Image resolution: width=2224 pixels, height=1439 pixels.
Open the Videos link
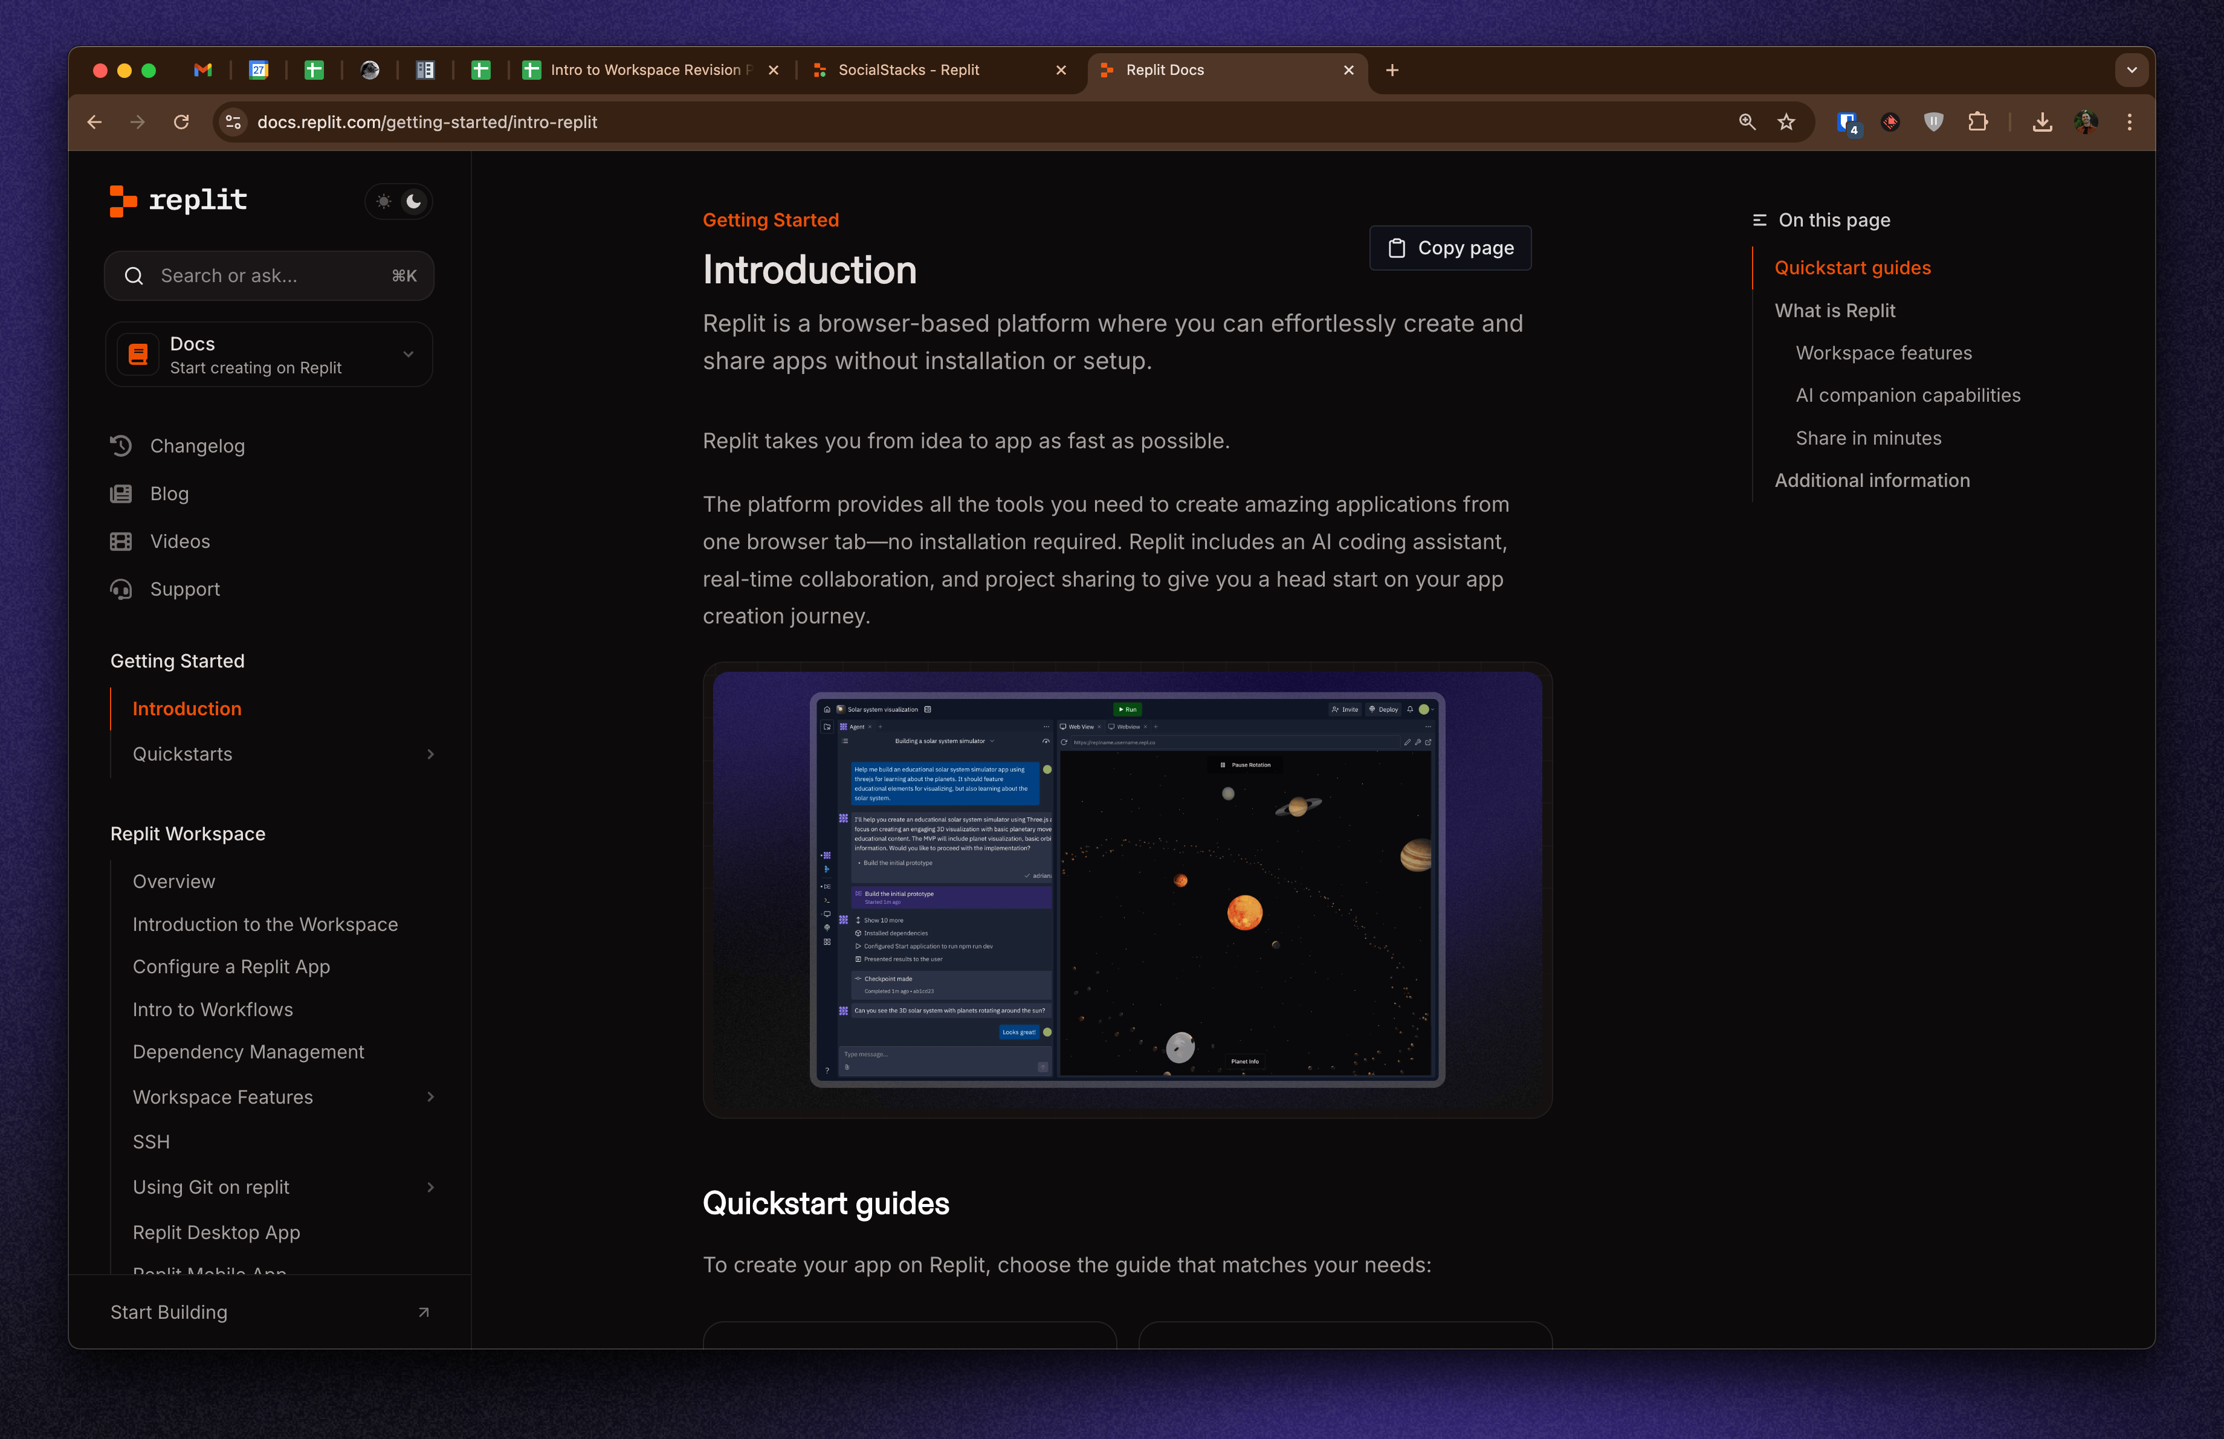(180, 542)
